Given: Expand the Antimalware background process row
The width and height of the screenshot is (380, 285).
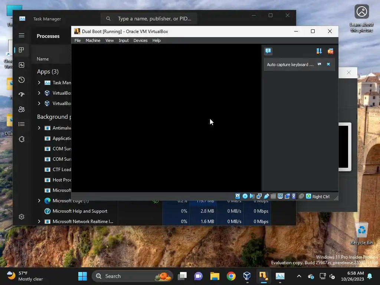Looking at the screenshot, I should (x=39, y=128).
